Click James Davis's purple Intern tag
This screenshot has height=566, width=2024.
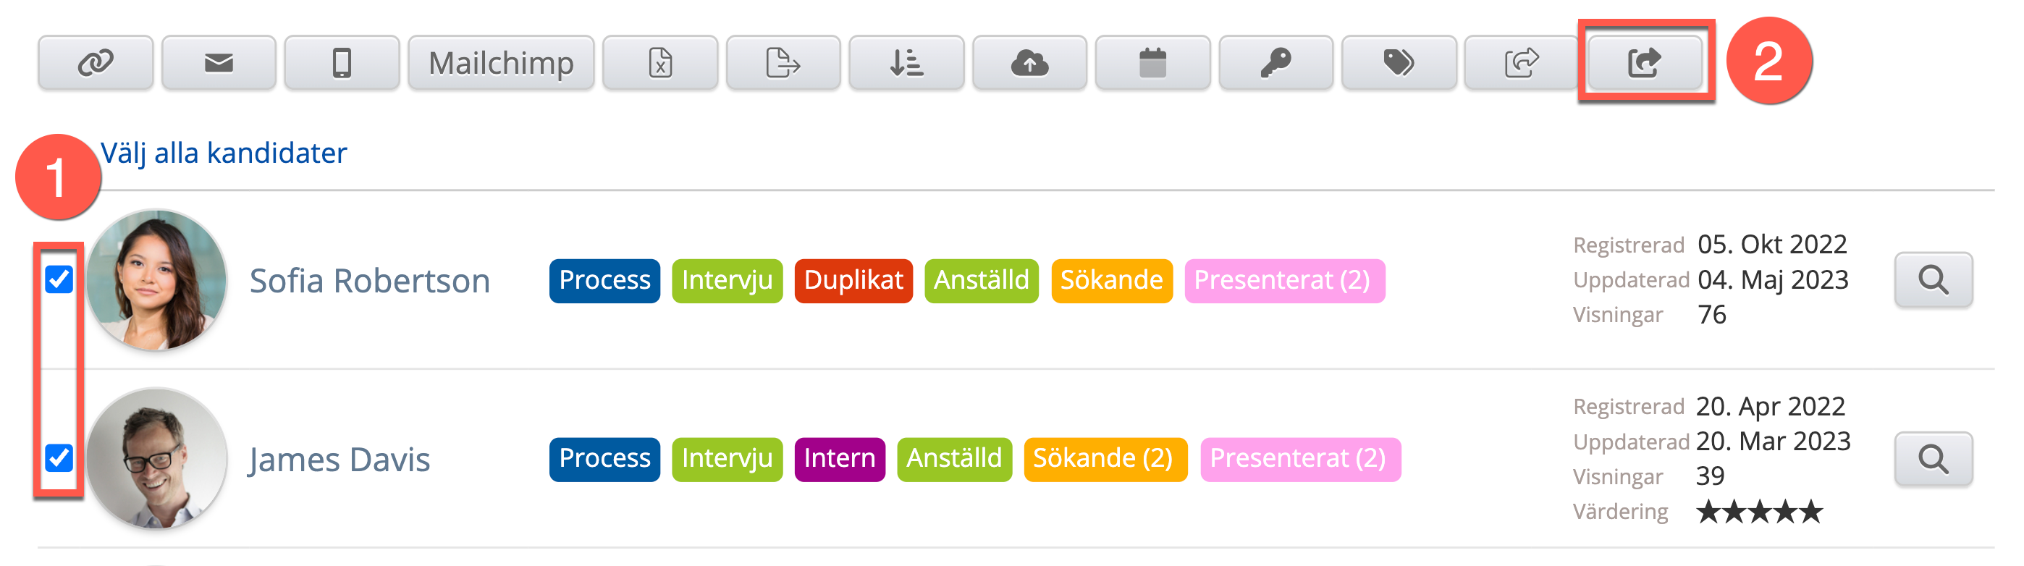(839, 458)
